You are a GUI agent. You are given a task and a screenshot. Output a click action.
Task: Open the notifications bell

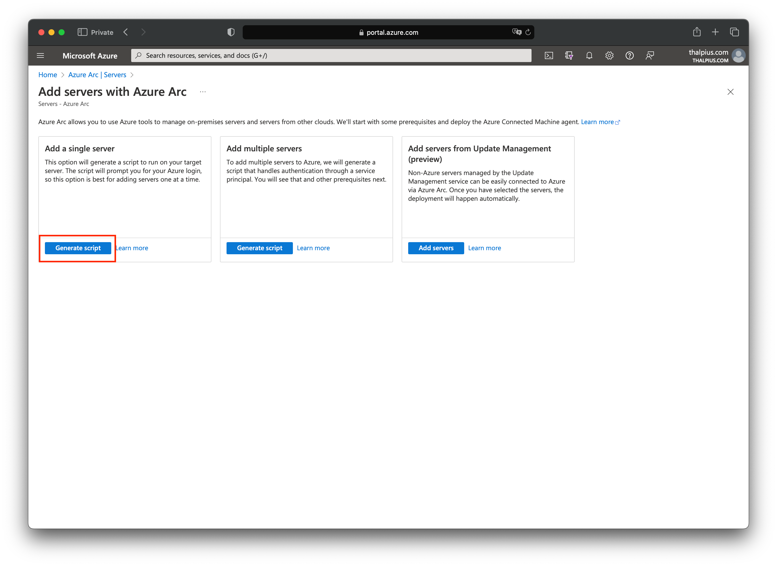pos(589,55)
